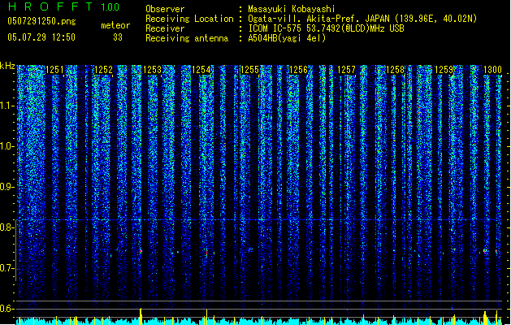Click the 1259 time marker
511x325 pixels.
pyautogui.click(x=444, y=70)
